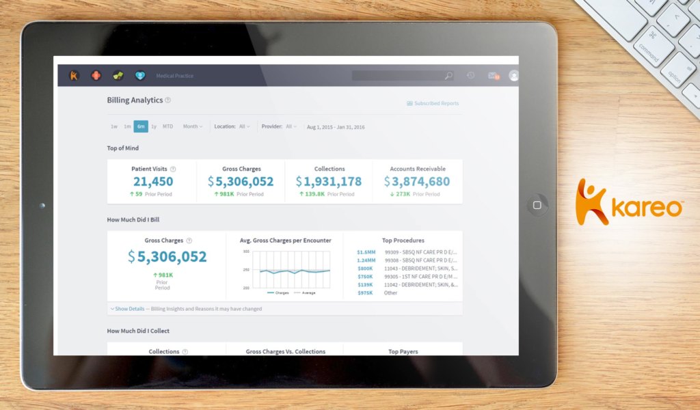Open the blue heart shield icon

pos(140,76)
